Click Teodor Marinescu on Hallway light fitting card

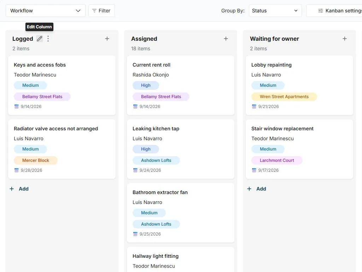pyautogui.click(x=154, y=266)
